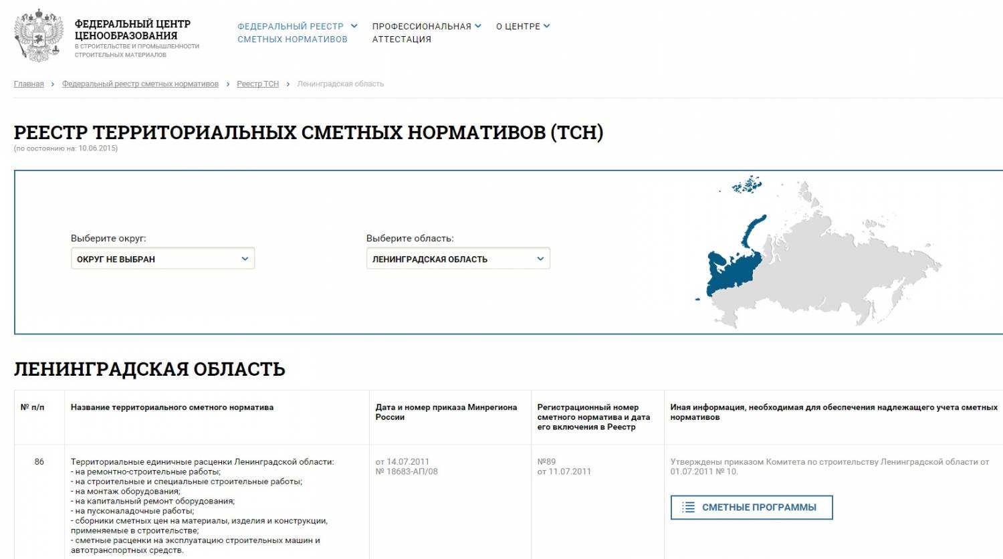
Task: Click the order date 'от 14.07.2011' cell
Action: click(x=403, y=462)
